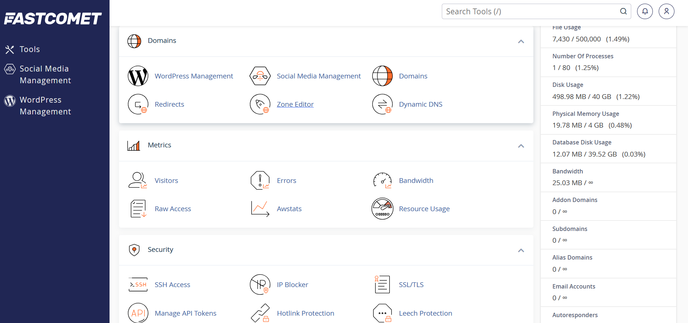Click the Bandwidth gauge icon
The height and width of the screenshot is (323, 688).
pos(382,180)
